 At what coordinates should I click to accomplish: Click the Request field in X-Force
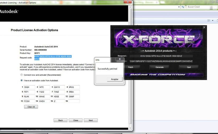[x=161, y=56]
